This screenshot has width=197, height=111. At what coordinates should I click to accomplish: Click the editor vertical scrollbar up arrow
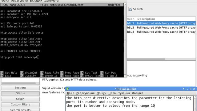point(195,97)
